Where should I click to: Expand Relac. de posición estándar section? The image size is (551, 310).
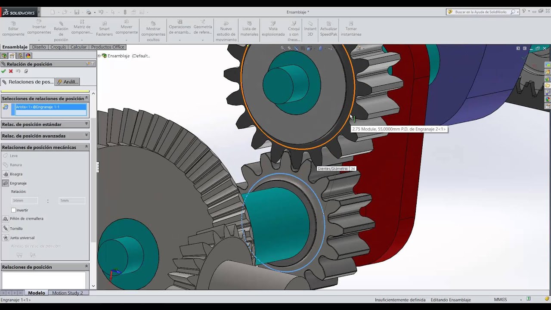click(45, 124)
